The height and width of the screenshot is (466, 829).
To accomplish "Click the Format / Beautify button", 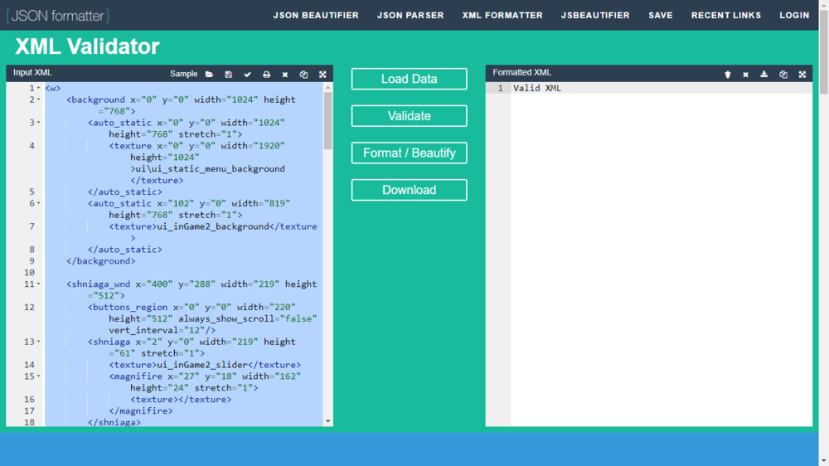I will point(409,153).
